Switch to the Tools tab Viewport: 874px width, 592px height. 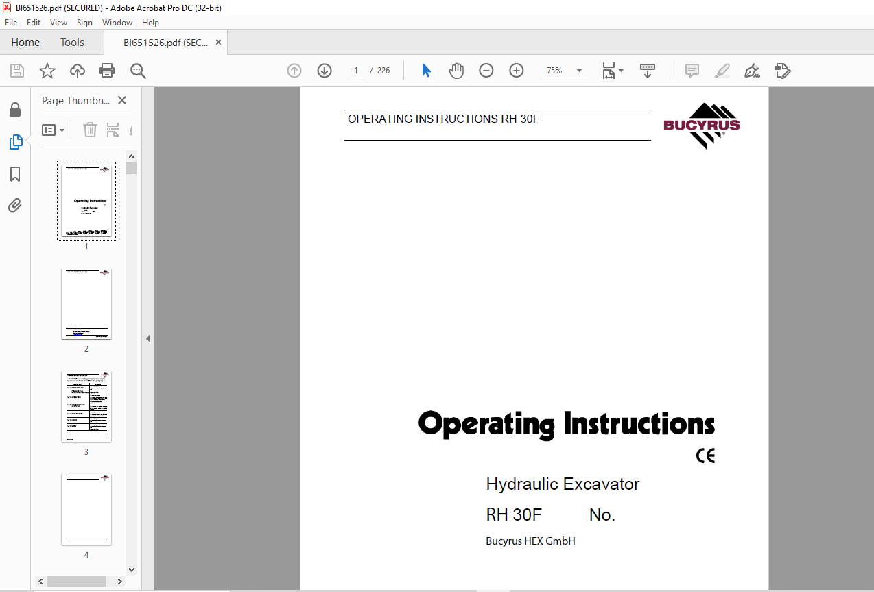[72, 43]
